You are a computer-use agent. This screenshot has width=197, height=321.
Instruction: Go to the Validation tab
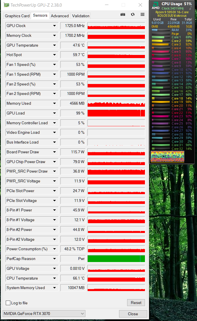click(x=81, y=16)
